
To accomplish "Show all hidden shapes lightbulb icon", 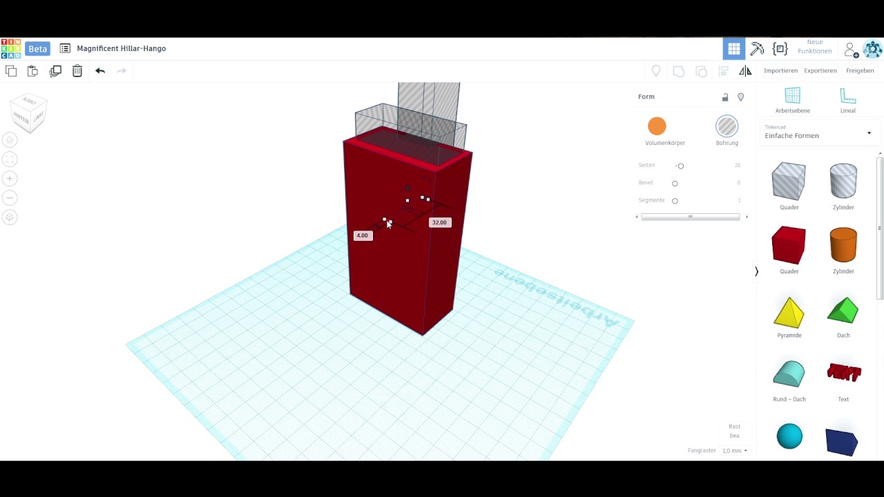I will [x=656, y=70].
